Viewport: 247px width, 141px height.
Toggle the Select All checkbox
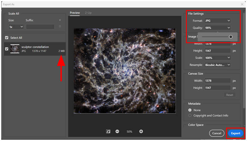6,38
